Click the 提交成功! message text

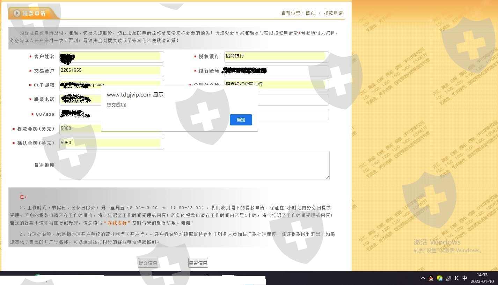coord(117,105)
